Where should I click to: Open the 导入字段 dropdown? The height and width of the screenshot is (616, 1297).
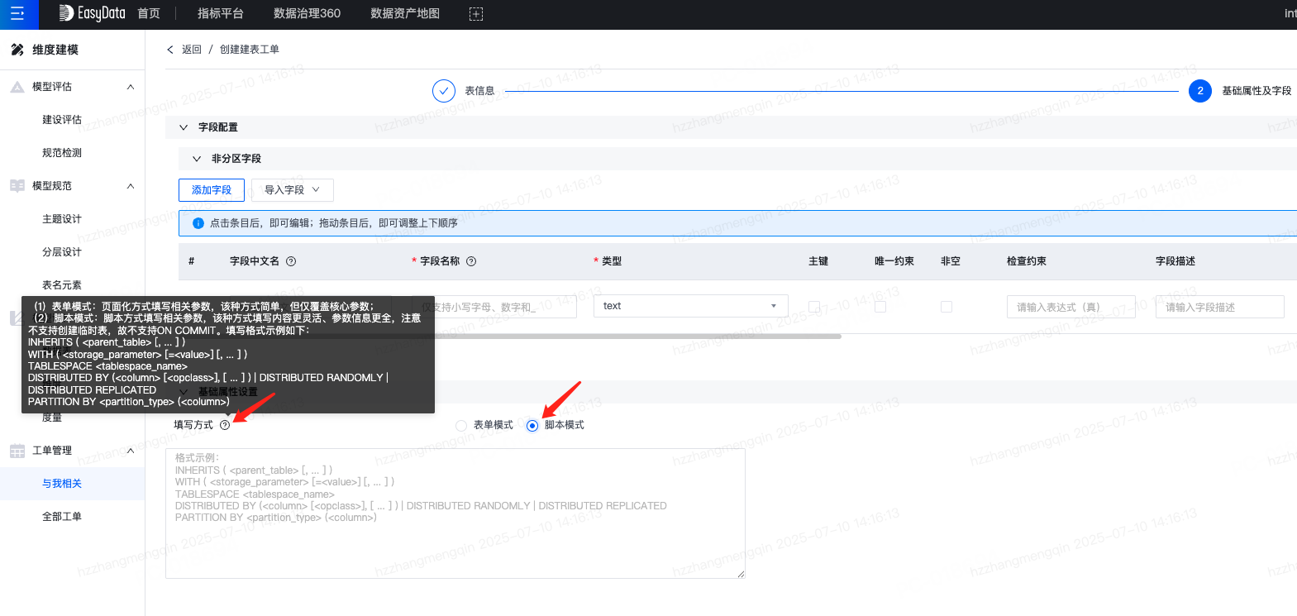292,190
